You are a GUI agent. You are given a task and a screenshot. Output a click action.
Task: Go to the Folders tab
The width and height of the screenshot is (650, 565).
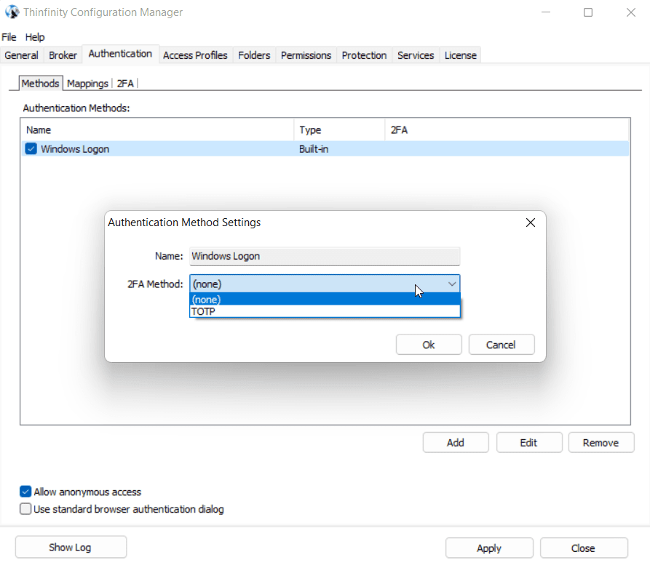tap(254, 55)
